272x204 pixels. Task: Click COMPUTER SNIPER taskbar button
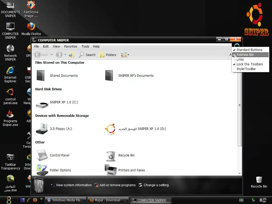pos(151,200)
